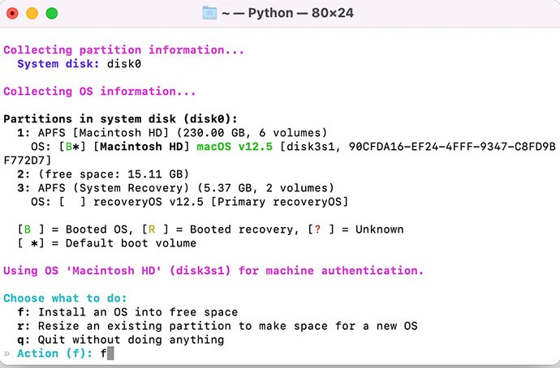The height and width of the screenshot is (368, 560).
Task: Click the window title '~ — Python — 80×24'
Action: 288,13
